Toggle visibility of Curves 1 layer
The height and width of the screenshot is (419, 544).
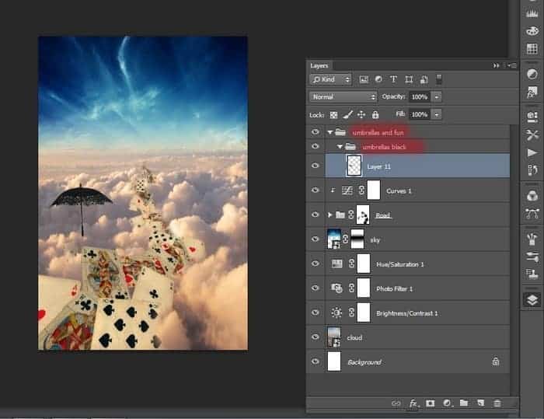click(x=316, y=190)
